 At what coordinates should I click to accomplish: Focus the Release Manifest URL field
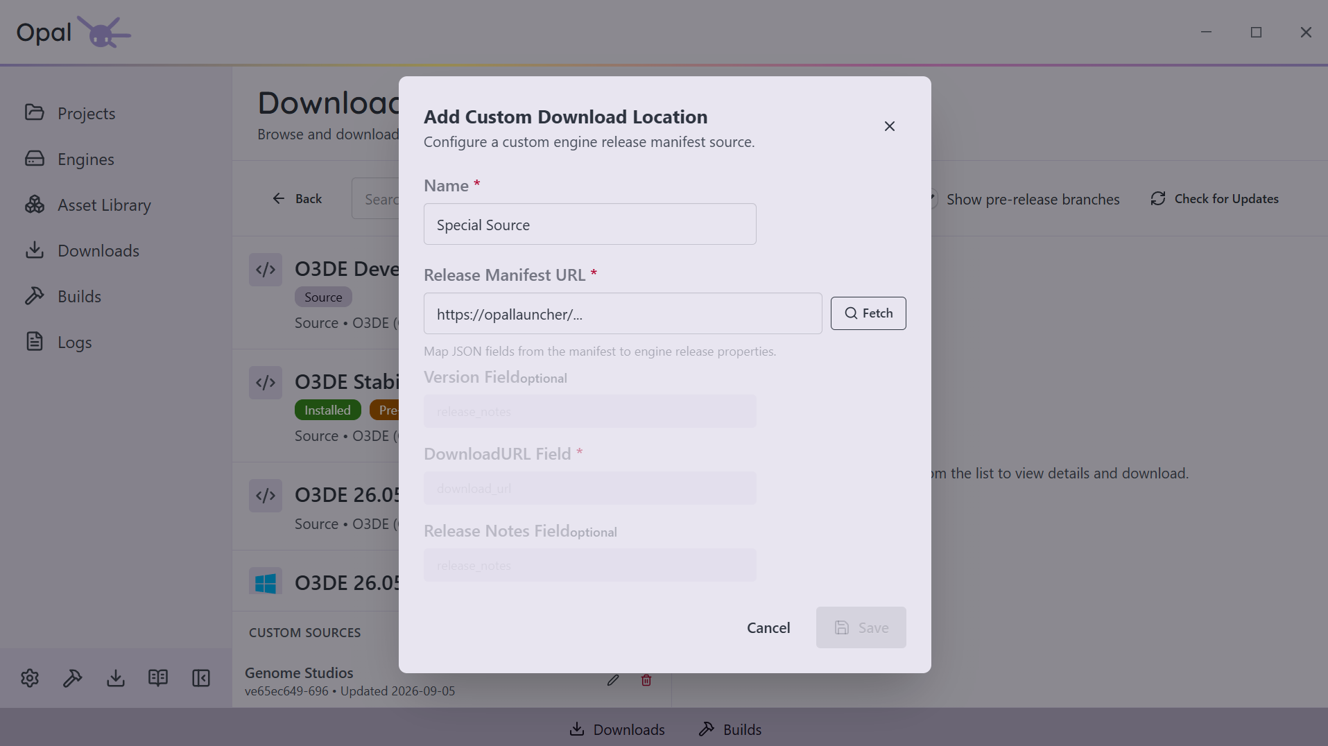(x=623, y=313)
